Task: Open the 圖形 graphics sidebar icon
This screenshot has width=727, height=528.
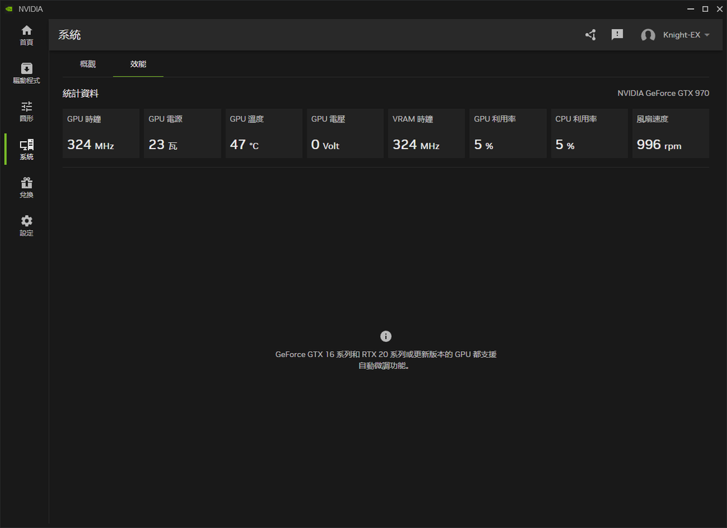Action: coord(26,112)
